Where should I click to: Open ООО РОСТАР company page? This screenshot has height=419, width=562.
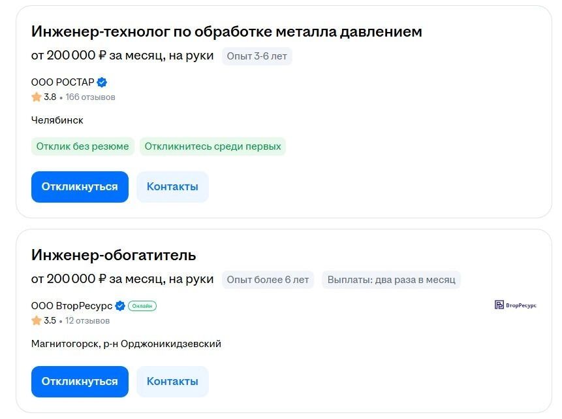tap(63, 82)
